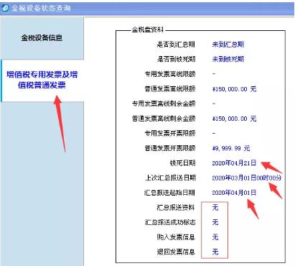Click the 购入发票信息 无 value
The image size is (295, 266).
(x=215, y=237)
